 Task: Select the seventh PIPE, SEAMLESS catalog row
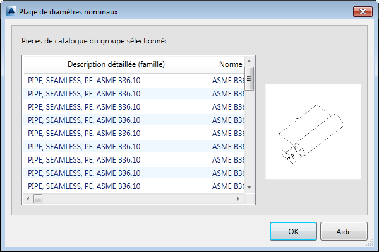[84, 159]
